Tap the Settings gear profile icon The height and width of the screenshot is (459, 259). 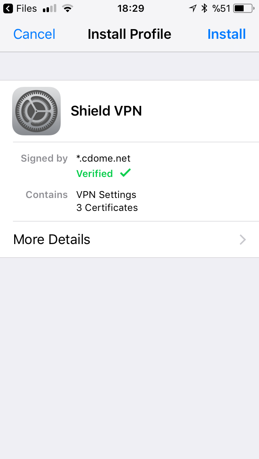tap(36, 111)
